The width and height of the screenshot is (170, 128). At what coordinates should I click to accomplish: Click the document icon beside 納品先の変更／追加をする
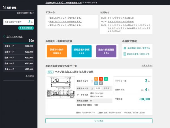[125, 54]
